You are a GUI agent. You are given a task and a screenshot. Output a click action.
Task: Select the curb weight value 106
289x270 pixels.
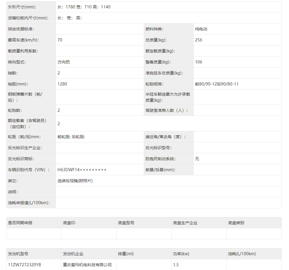[199, 62]
